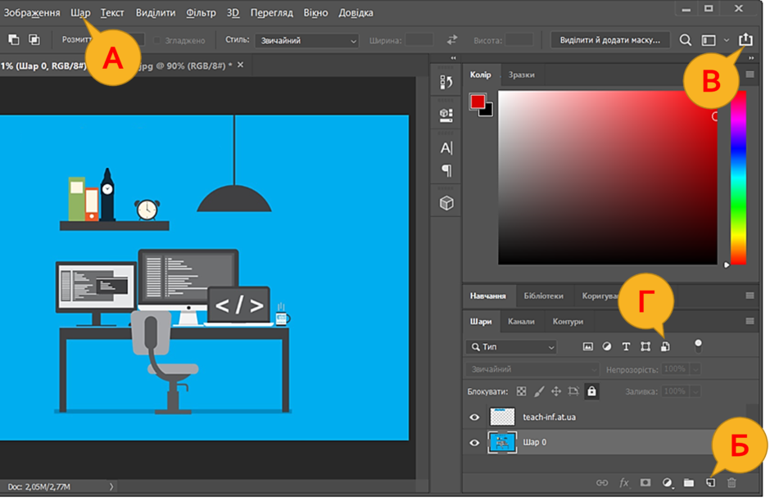
Task: Click the Intersect with selection icon
Action: [34, 40]
